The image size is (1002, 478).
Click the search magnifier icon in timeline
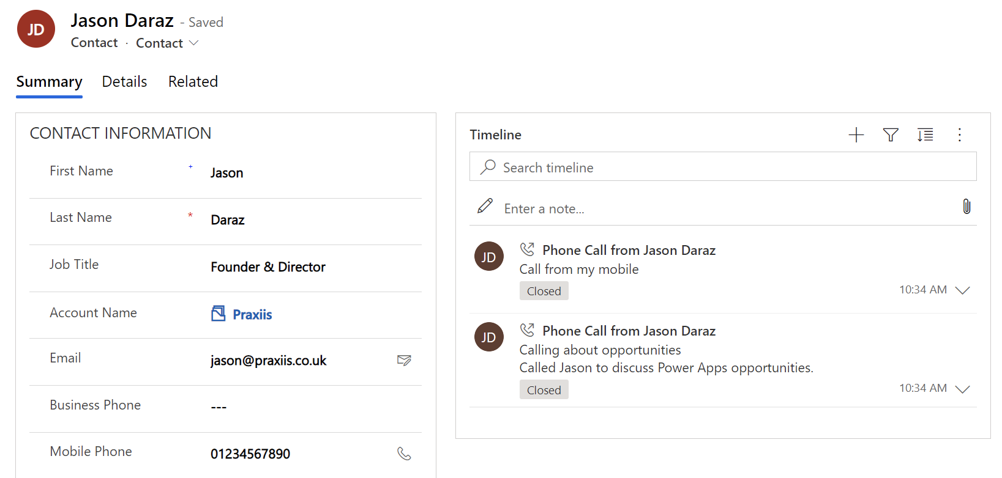point(488,167)
